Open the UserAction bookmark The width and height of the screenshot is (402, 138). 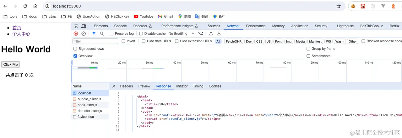pyautogui.click(x=89, y=16)
